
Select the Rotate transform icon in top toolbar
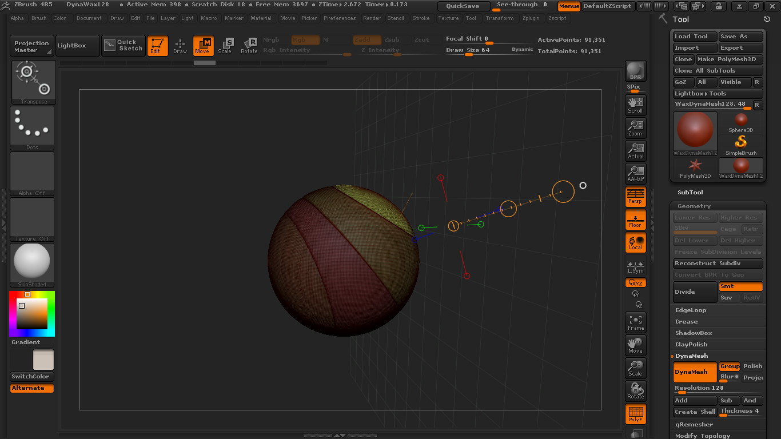point(249,45)
